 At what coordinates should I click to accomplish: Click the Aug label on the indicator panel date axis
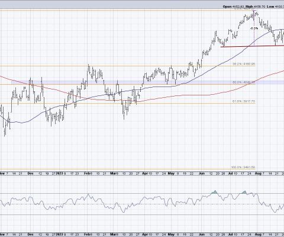258,235
